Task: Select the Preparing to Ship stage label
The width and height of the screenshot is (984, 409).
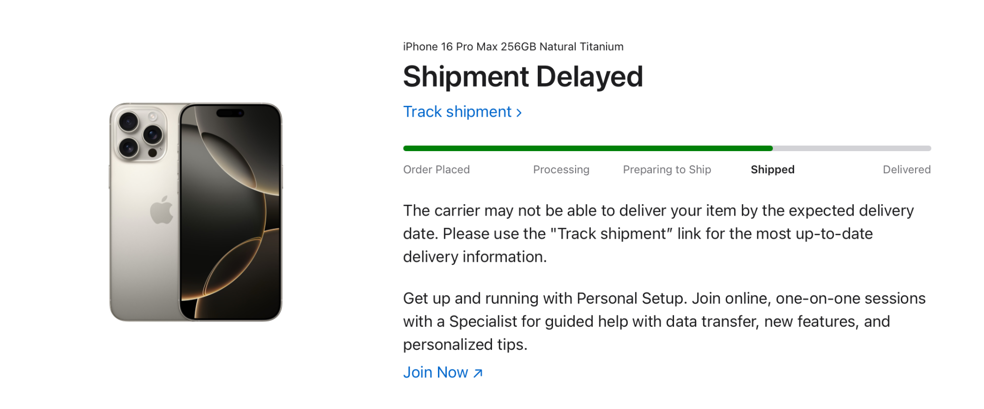Action: point(667,170)
